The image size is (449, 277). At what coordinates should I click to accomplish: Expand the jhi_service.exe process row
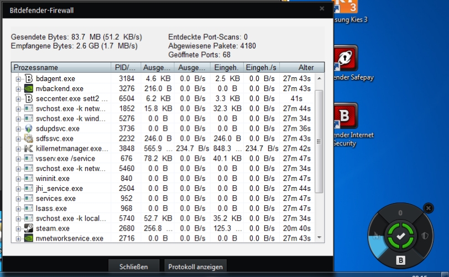click(x=18, y=189)
